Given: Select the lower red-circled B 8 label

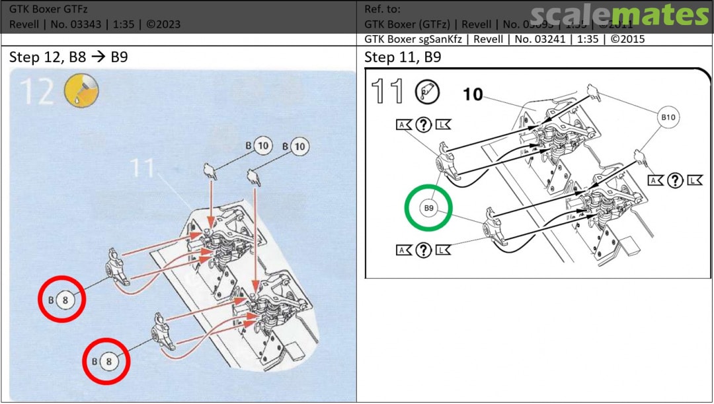Looking at the screenshot, I should [106, 361].
